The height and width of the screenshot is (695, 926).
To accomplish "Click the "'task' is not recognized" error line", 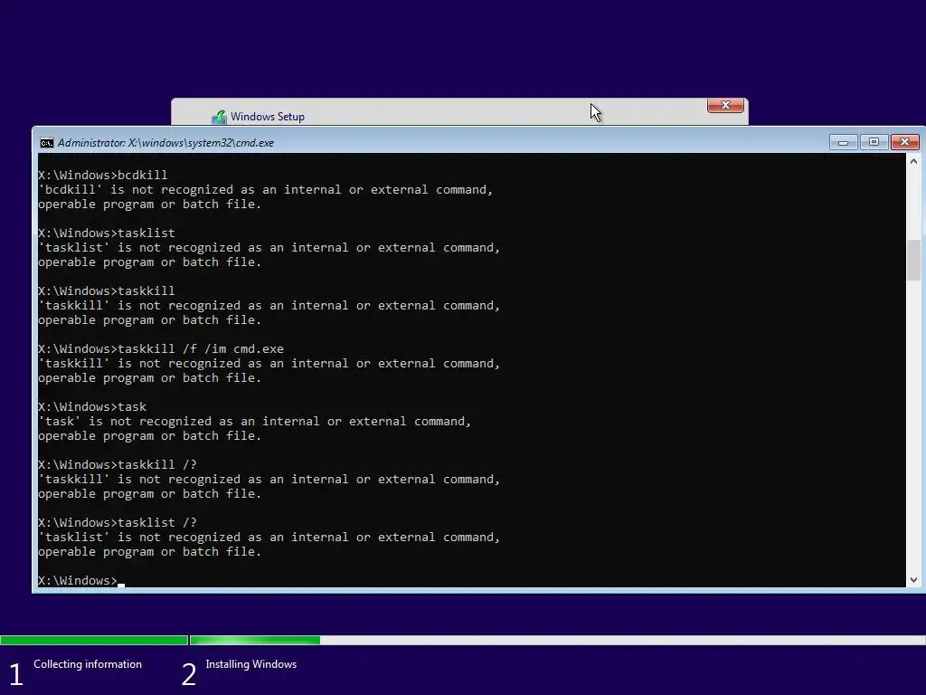I will coord(254,422).
